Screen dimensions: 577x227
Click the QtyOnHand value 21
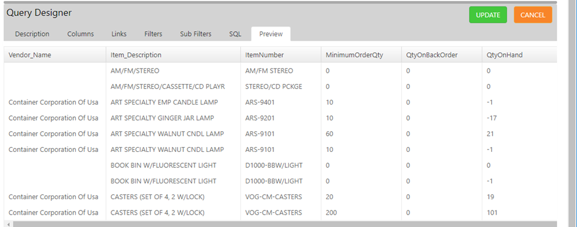point(490,134)
